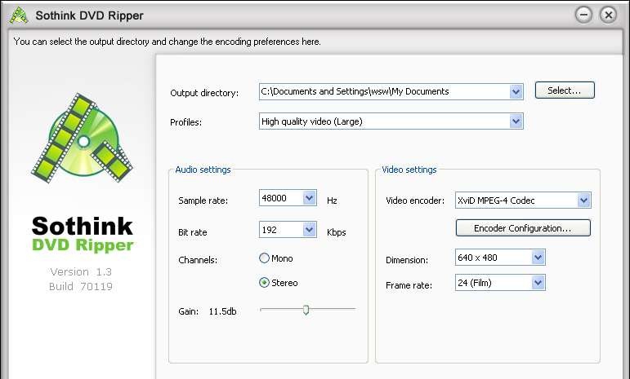630x379 pixels.
Task: Open the Dimension dropdown
Action: (538, 258)
